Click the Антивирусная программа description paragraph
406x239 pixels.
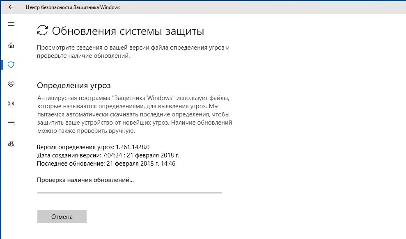point(135,114)
